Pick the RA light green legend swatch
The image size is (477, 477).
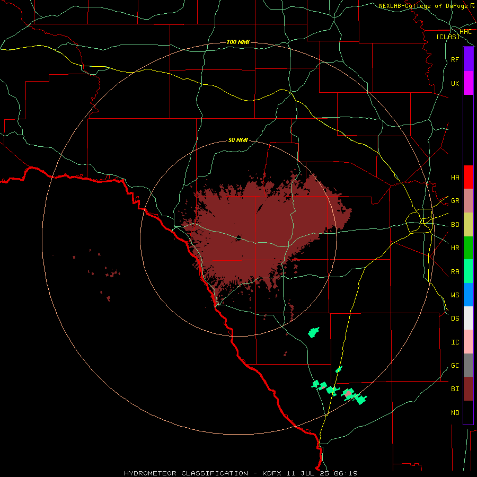click(x=468, y=271)
